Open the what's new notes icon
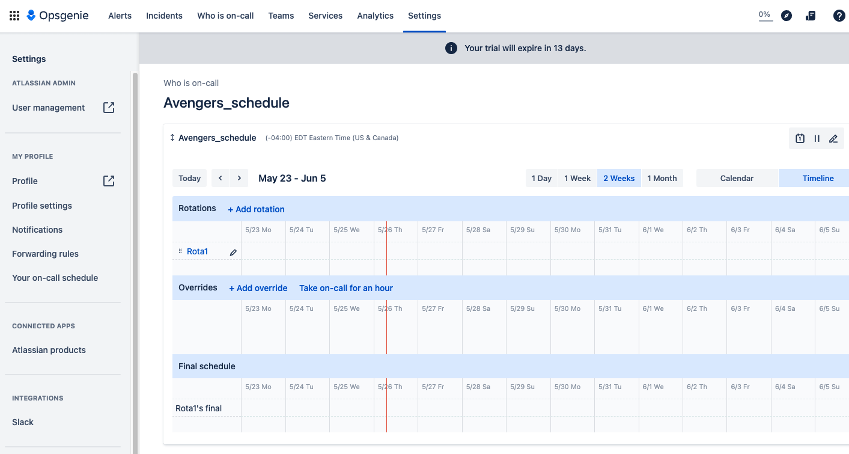The image size is (849, 454). click(x=811, y=16)
